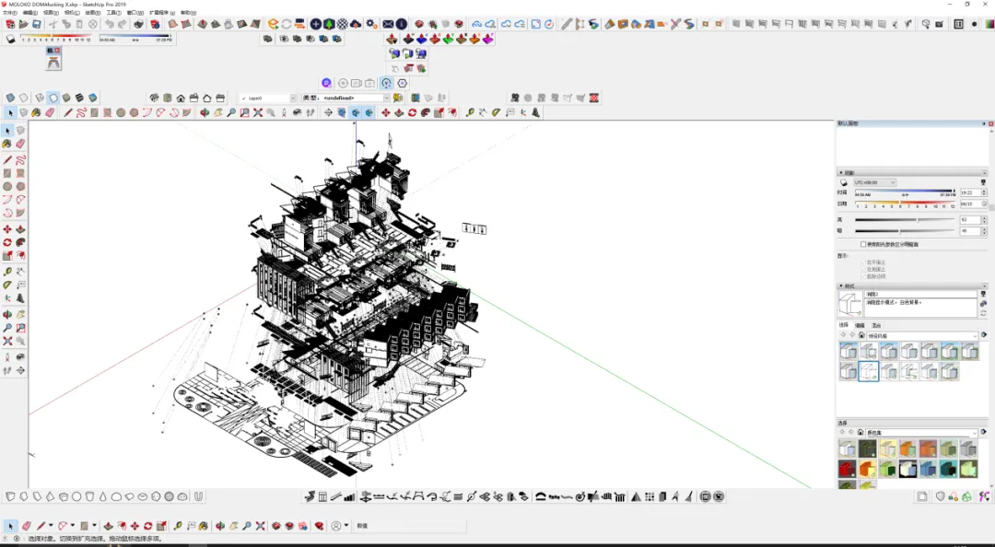This screenshot has height=547, width=995.
Task: Collapse the Shadows panel section
Action: point(841,172)
